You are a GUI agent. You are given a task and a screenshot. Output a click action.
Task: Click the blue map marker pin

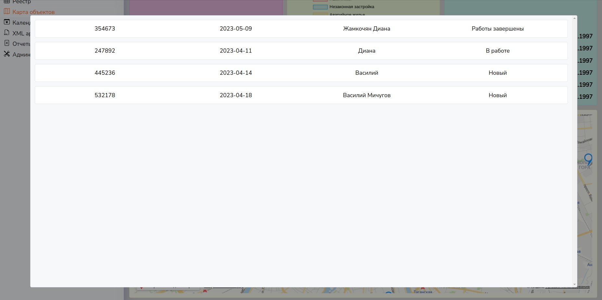pos(588,159)
